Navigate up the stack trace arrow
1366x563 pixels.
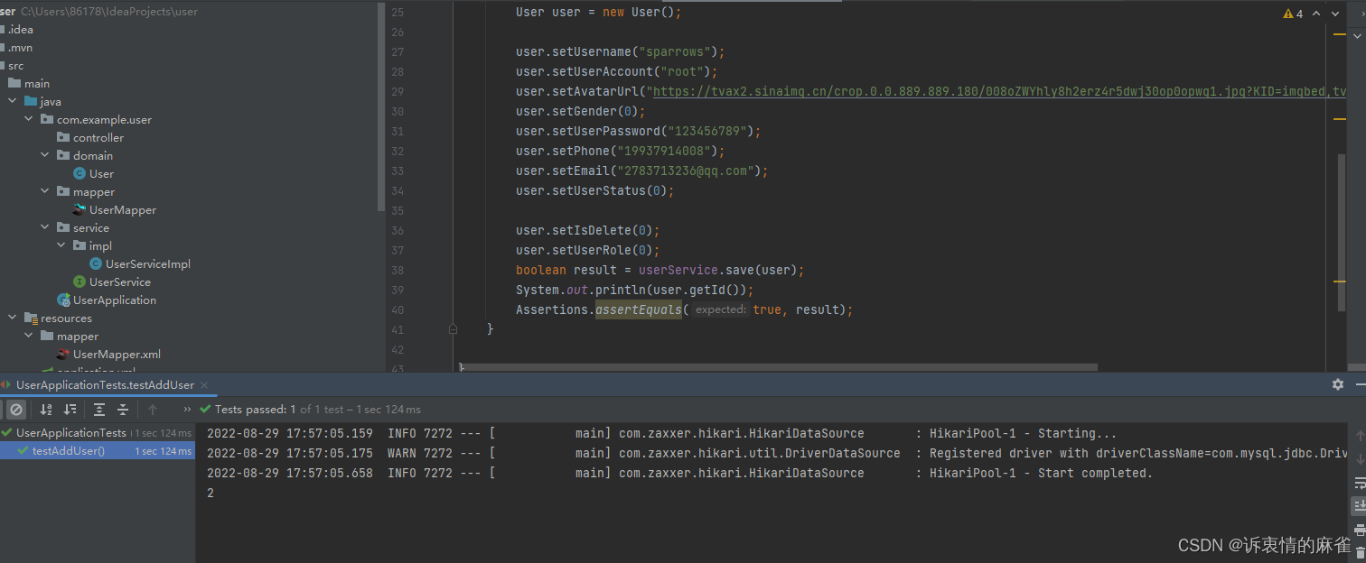click(152, 409)
